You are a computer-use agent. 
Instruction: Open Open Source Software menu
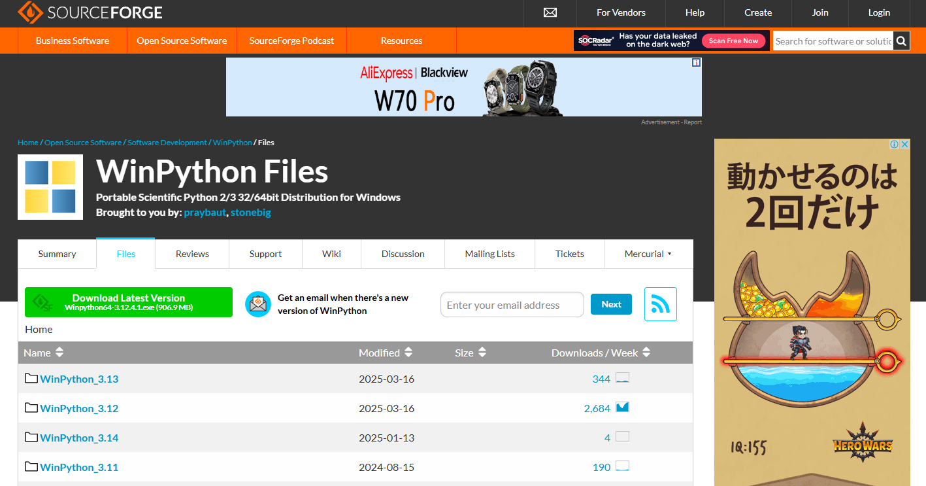182,41
